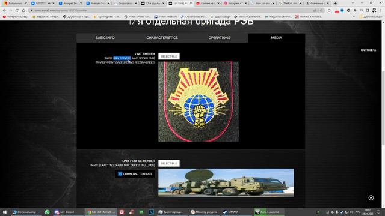Image resolution: width=385 pixels, height=216 pixels.
Task: Open a new browser tab
Action: point(336,4)
